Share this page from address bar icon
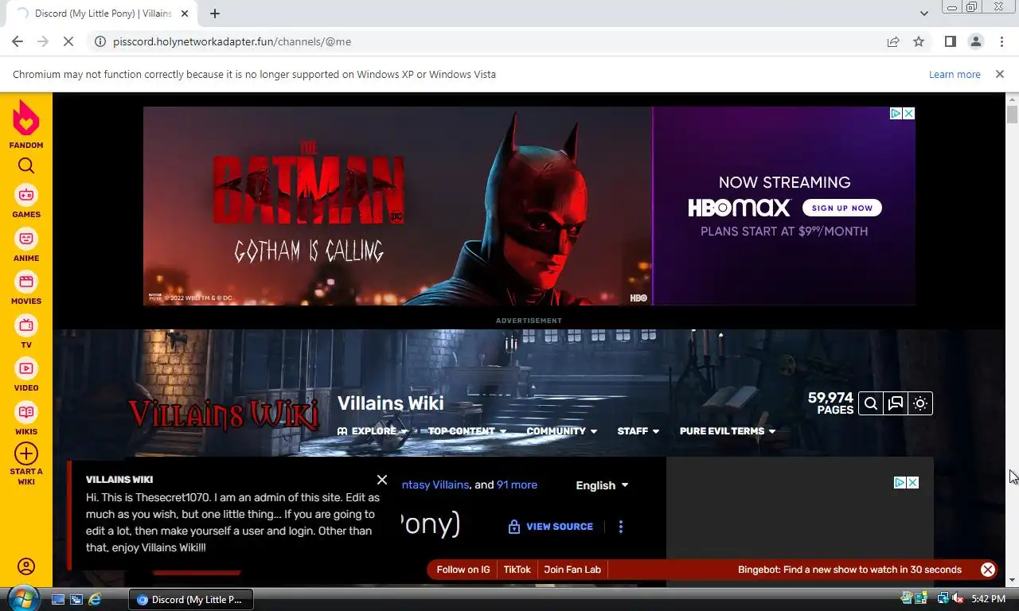The width and height of the screenshot is (1019, 611). coord(893,41)
